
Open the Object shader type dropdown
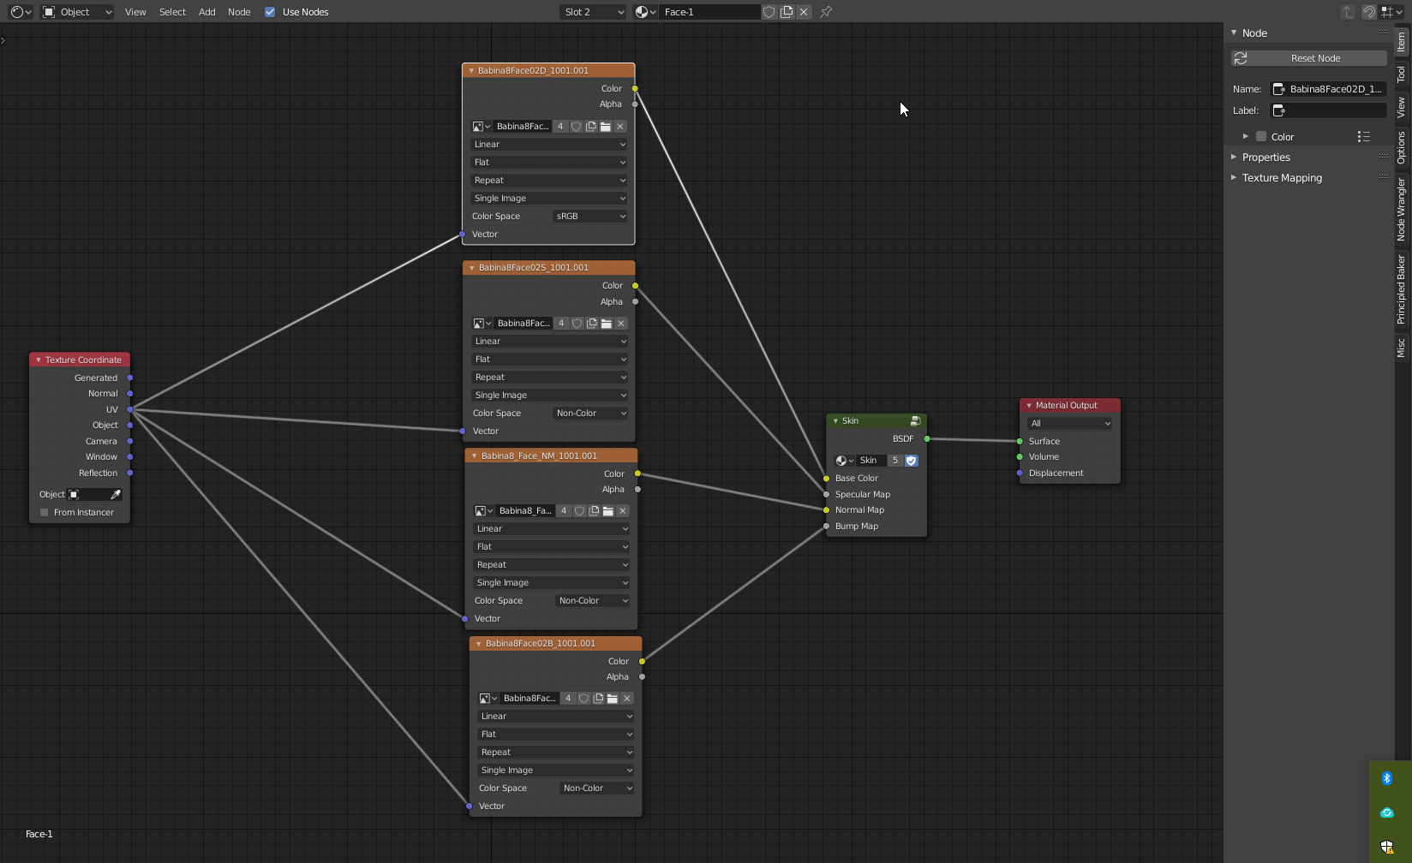click(77, 12)
